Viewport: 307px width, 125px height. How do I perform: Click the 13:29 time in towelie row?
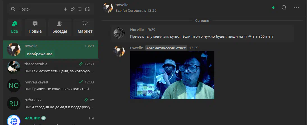click(89, 46)
